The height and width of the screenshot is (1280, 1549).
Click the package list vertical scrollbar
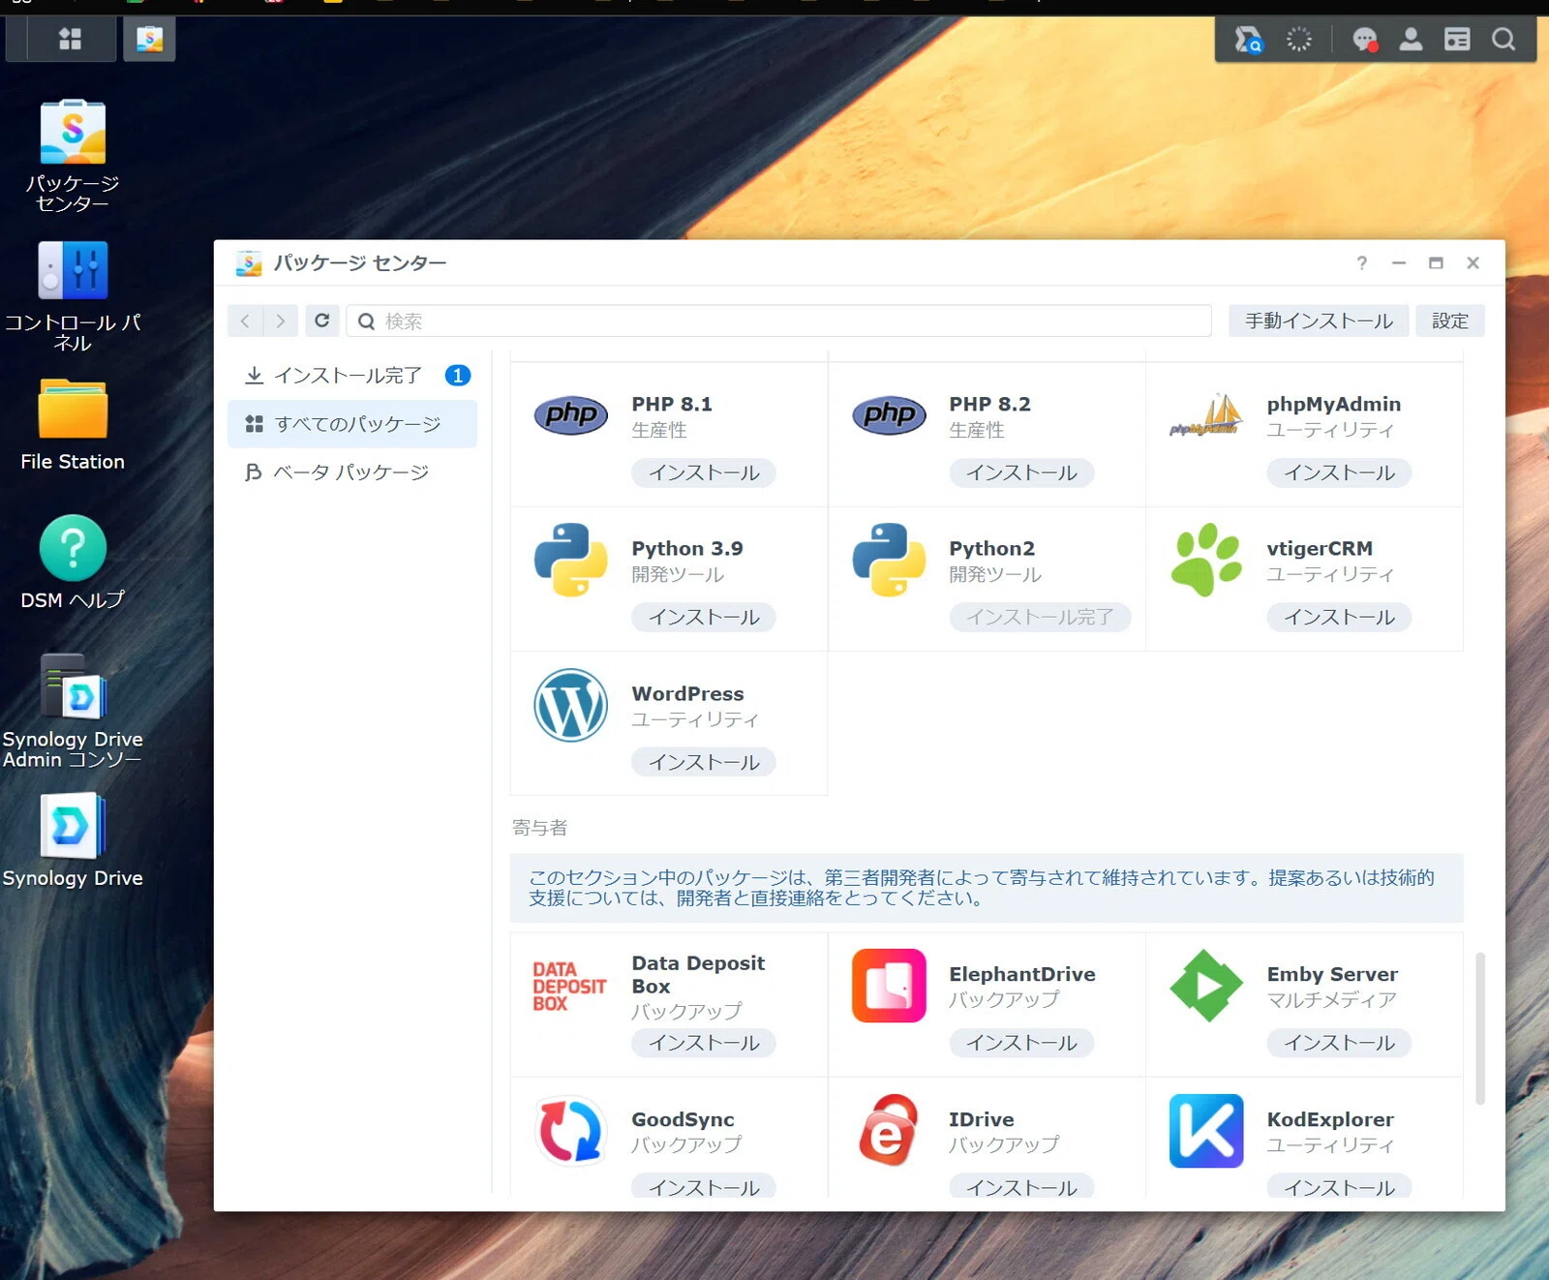(1479, 1028)
